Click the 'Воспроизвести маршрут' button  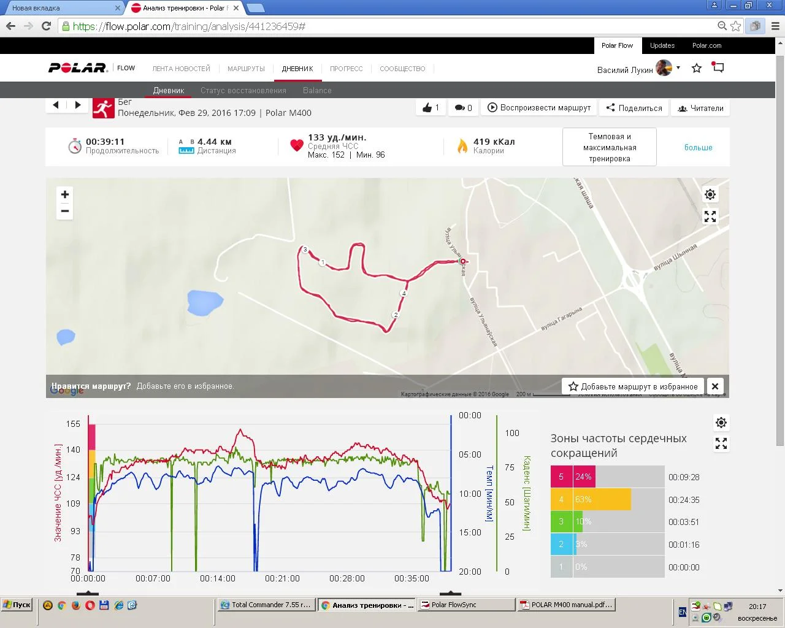tap(539, 108)
